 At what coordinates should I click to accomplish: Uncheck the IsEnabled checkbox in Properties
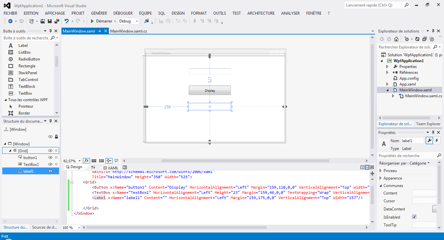(x=414, y=217)
